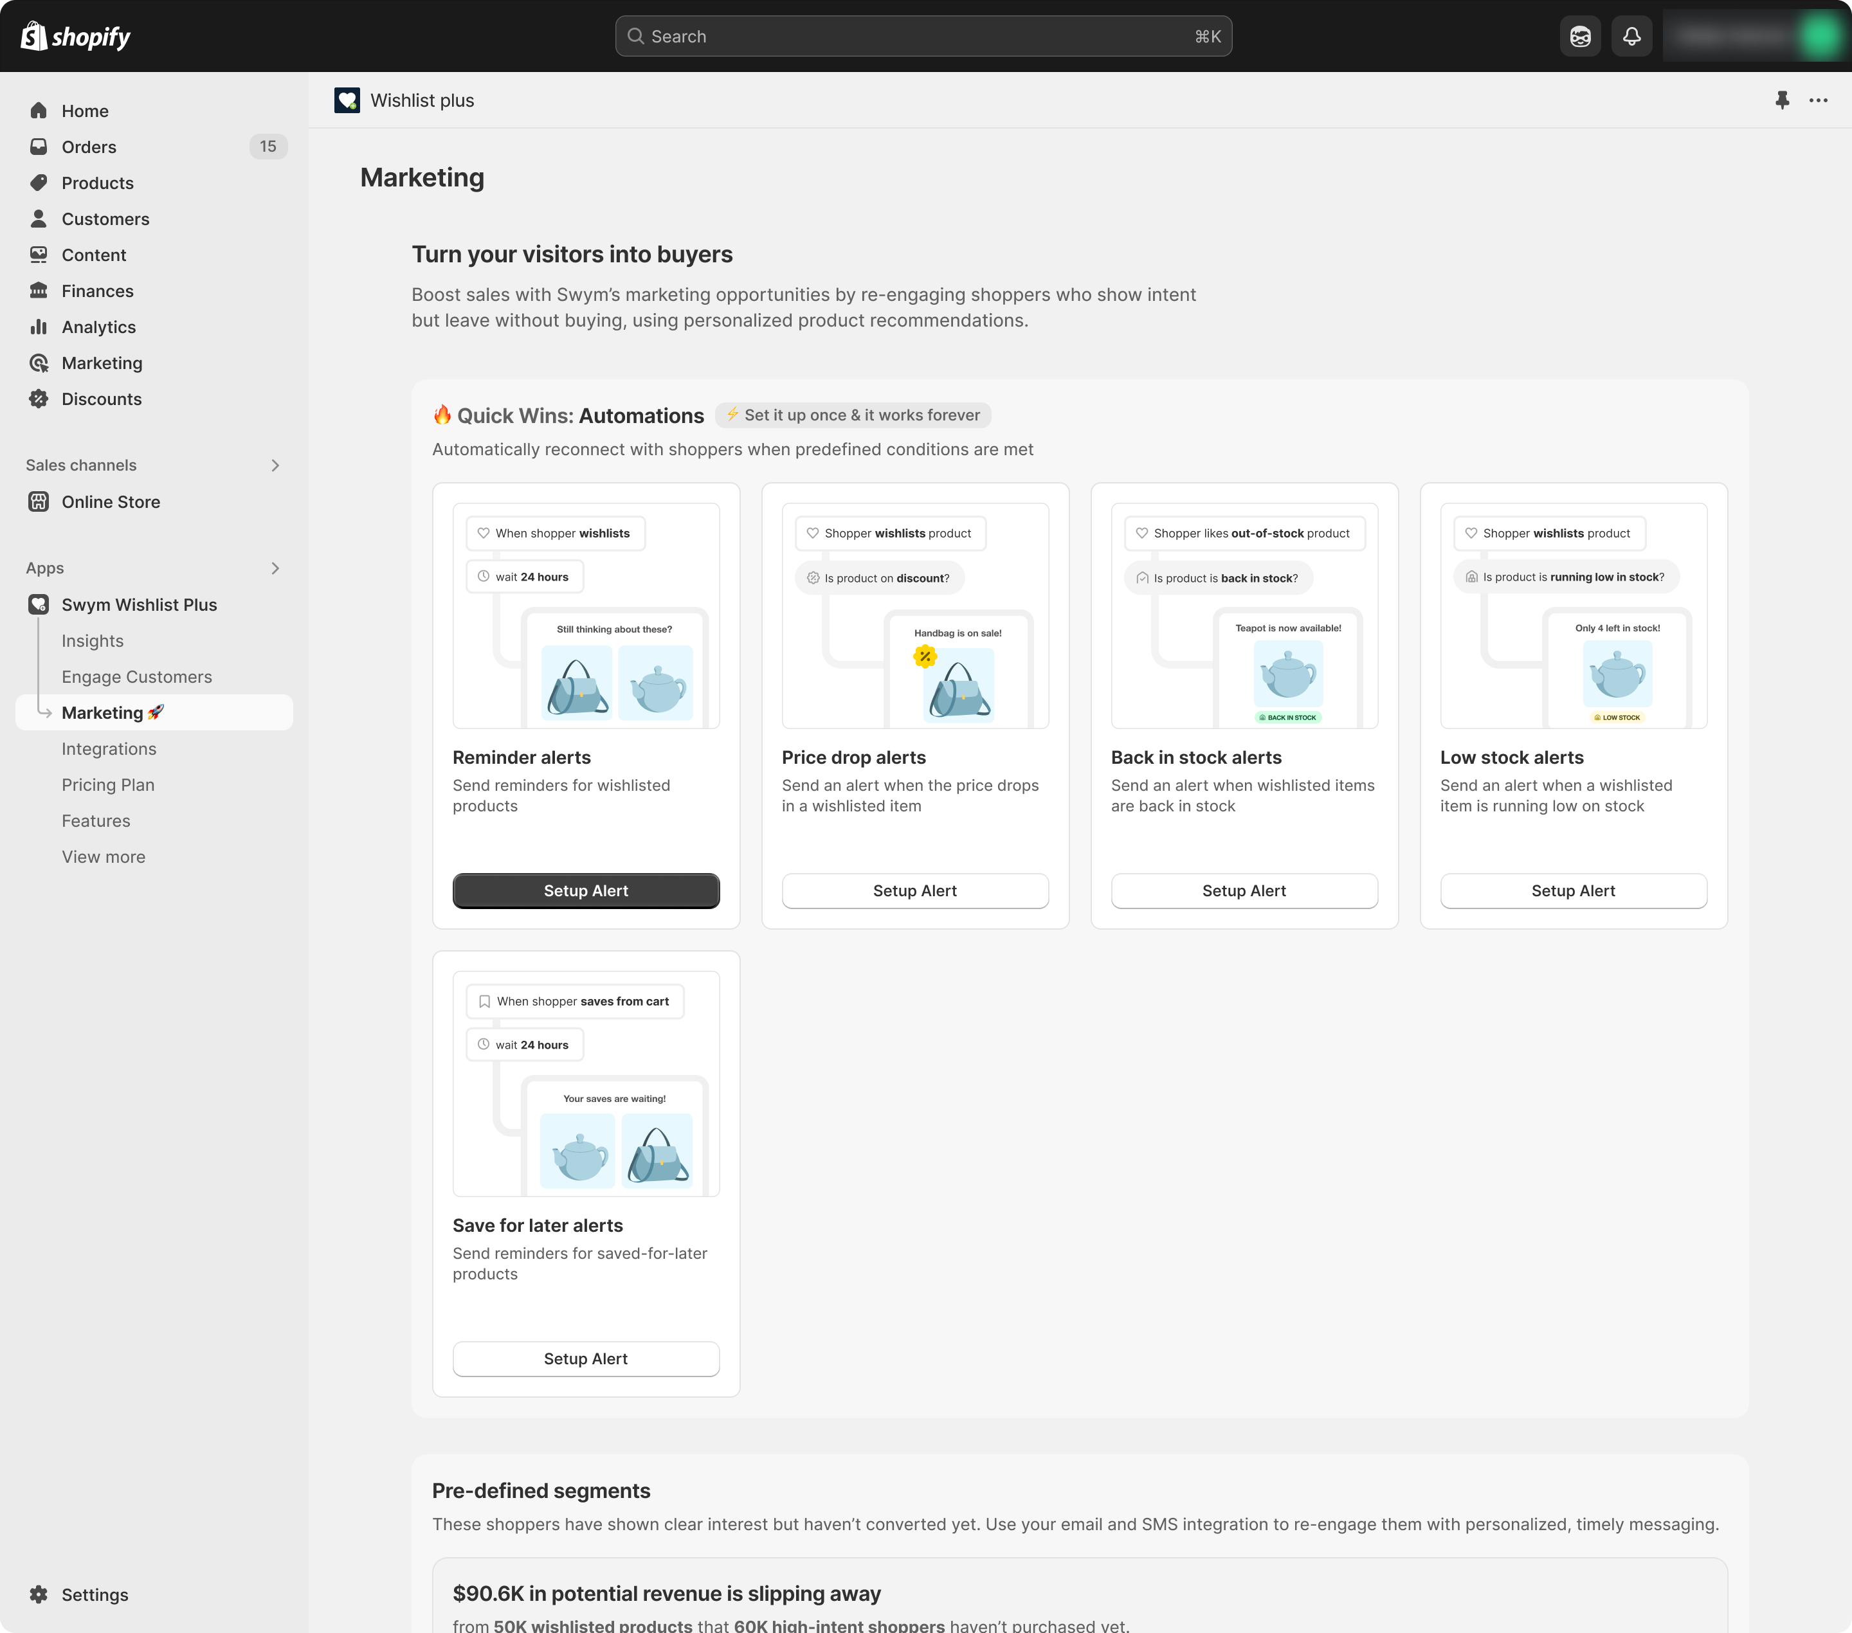Expand View more under Swym Wishlist Plus
This screenshot has height=1633, width=1852.
tap(104, 857)
